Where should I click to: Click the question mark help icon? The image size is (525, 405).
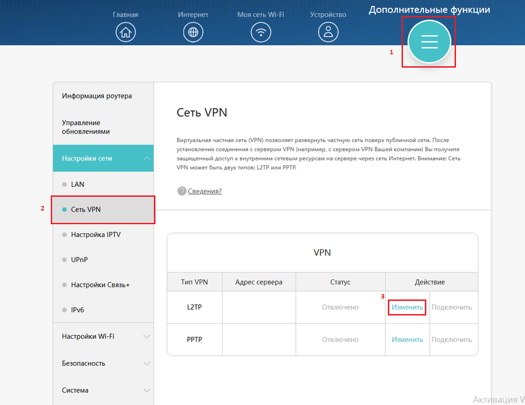pyautogui.click(x=182, y=191)
